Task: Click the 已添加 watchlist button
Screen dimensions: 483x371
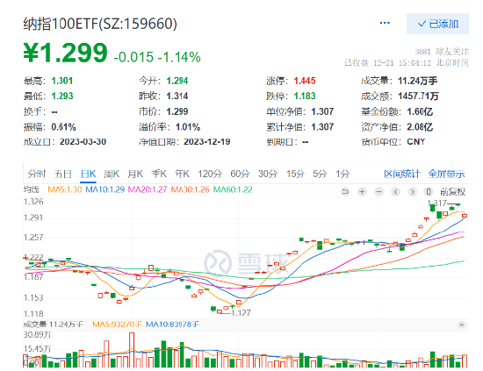Action: (437, 24)
